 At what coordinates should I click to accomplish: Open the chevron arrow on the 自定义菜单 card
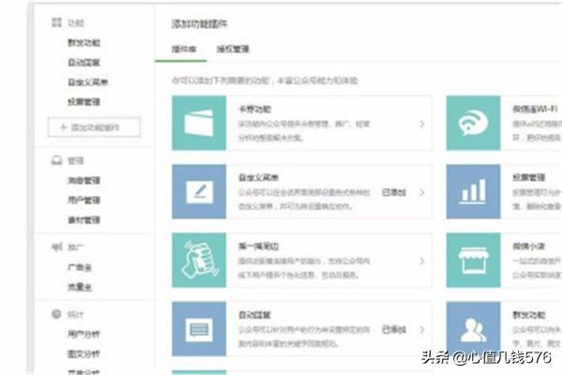tap(422, 192)
